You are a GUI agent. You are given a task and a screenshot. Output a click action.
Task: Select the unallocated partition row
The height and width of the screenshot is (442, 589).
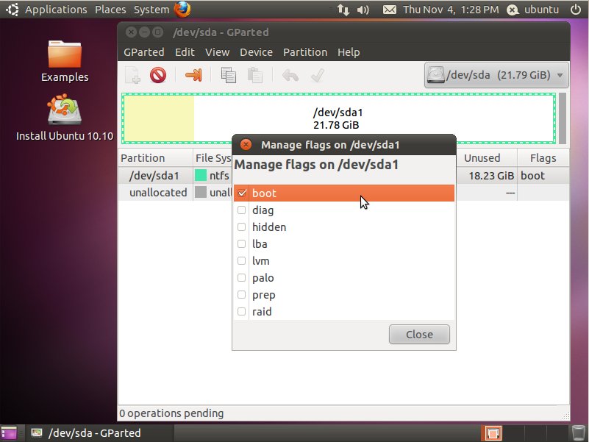pos(175,193)
